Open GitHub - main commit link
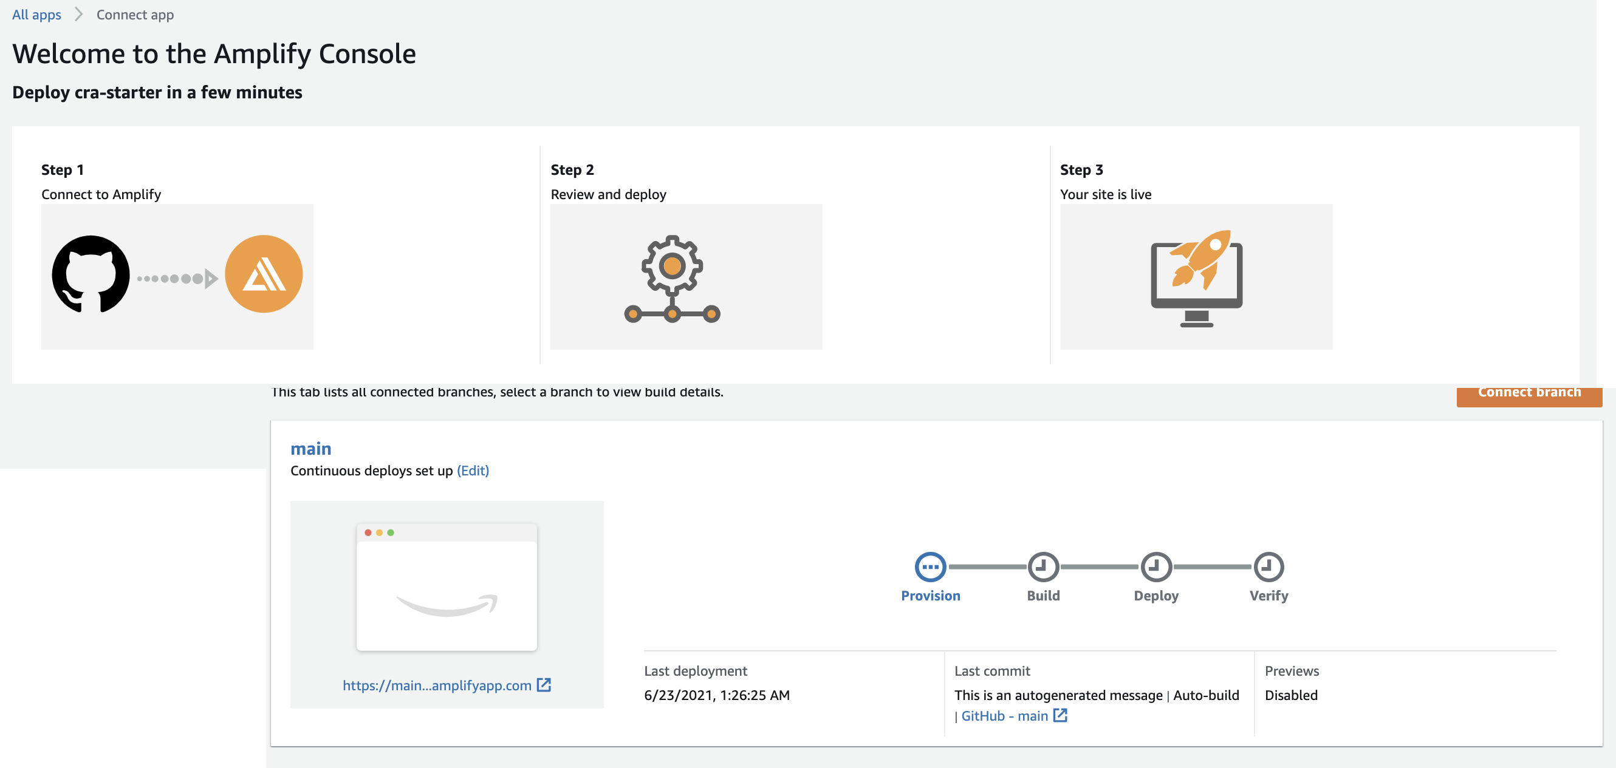Screen dimensions: 1616x768 1004,715
